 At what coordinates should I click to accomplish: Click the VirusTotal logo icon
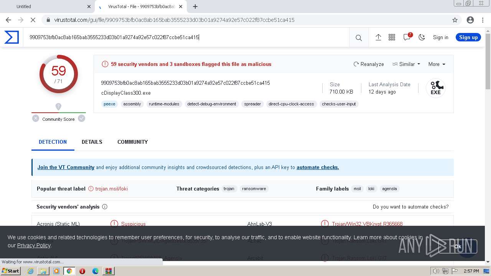pyautogui.click(x=12, y=37)
